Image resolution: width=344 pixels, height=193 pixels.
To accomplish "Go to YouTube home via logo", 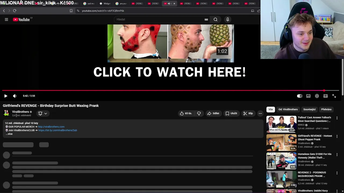I will point(21,19).
